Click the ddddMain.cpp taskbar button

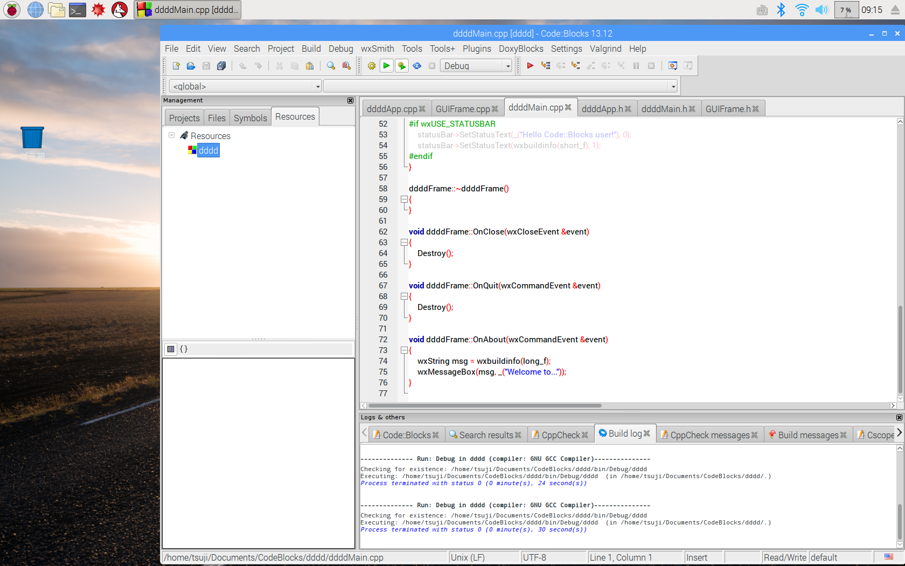click(x=187, y=10)
